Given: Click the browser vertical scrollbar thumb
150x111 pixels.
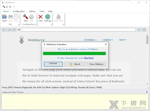Looking at the screenshot, I should 147,40.
